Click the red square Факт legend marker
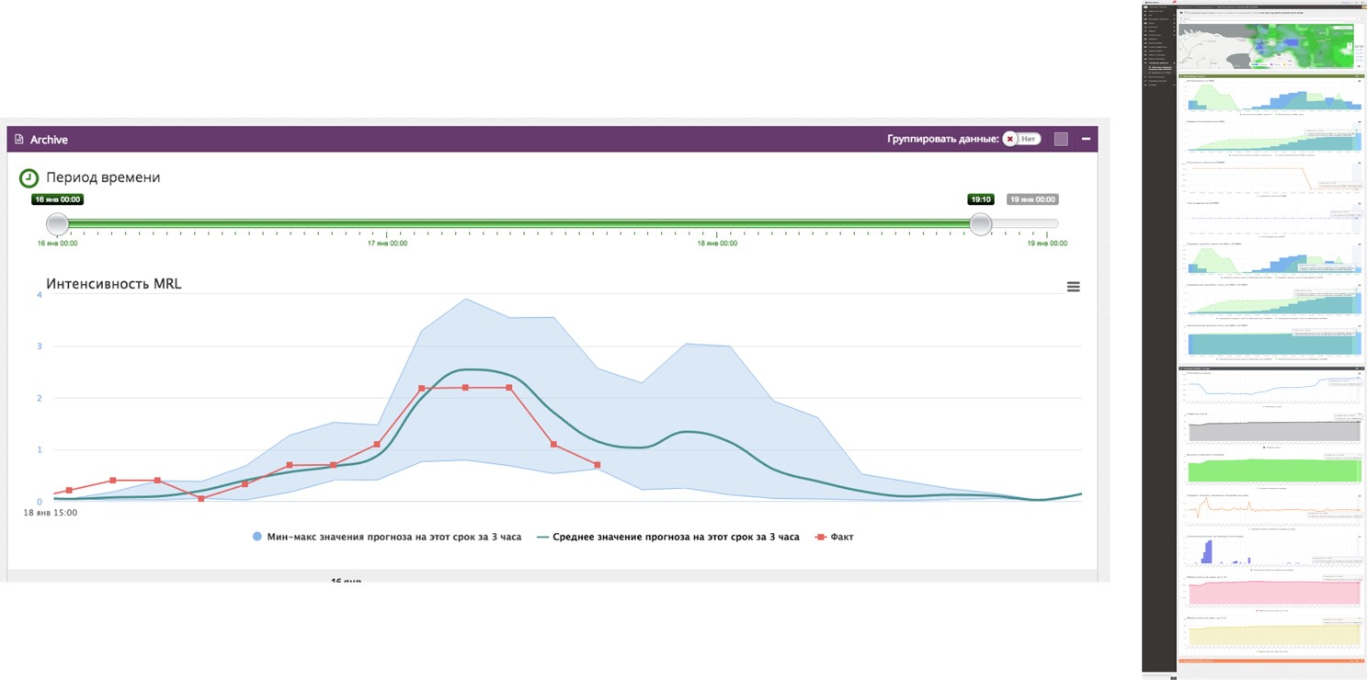Screen dimensions: 1367x680 pyautogui.click(x=820, y=537)
